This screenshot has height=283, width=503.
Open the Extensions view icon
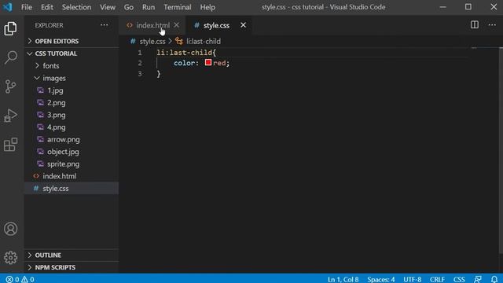[x=10, y=145]
